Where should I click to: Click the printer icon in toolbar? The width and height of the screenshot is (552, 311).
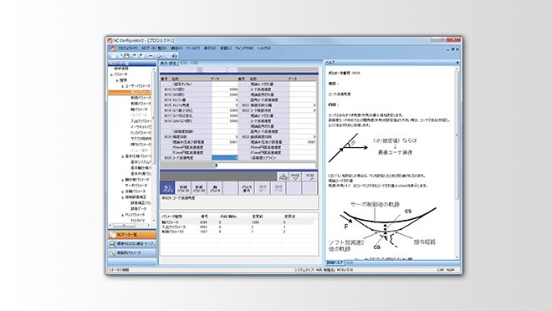click(x=151, y=55)
